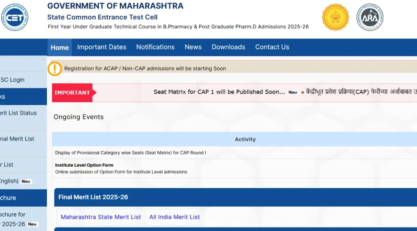Click the New badge after Seat Matrix notice
The width and height of the screenshot is (417, 231).
point(293,92)
